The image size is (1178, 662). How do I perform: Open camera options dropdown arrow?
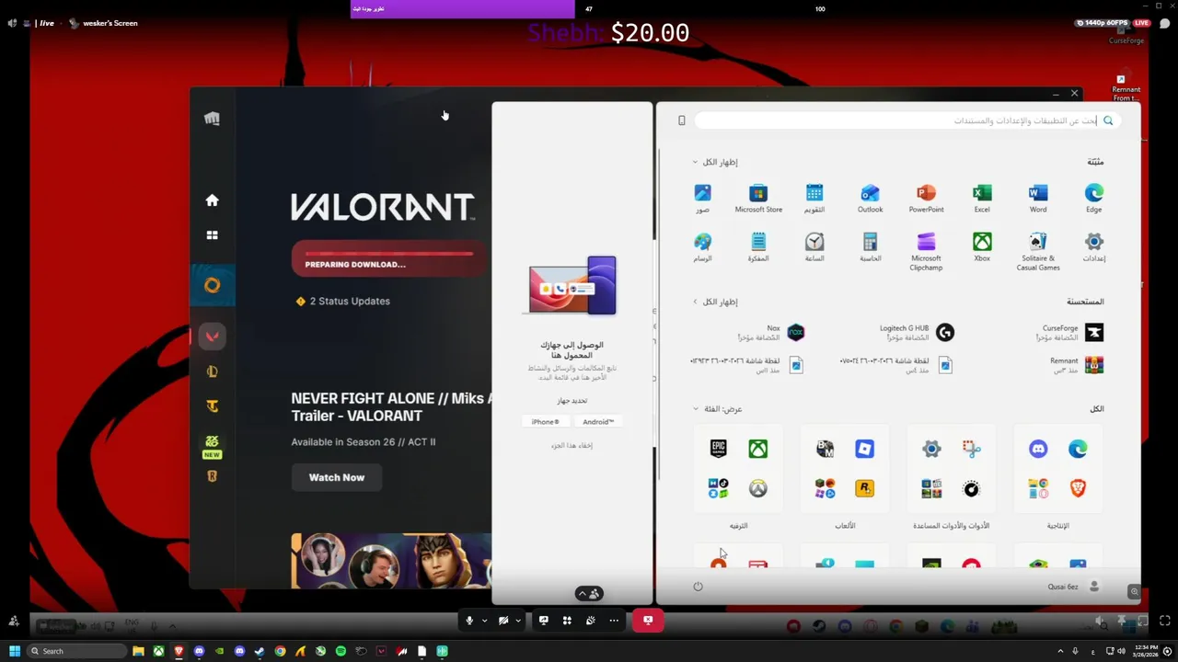pos(518,621)
